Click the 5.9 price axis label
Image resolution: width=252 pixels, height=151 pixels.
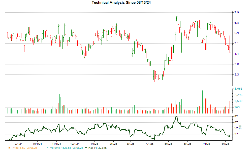pos(237,33)
